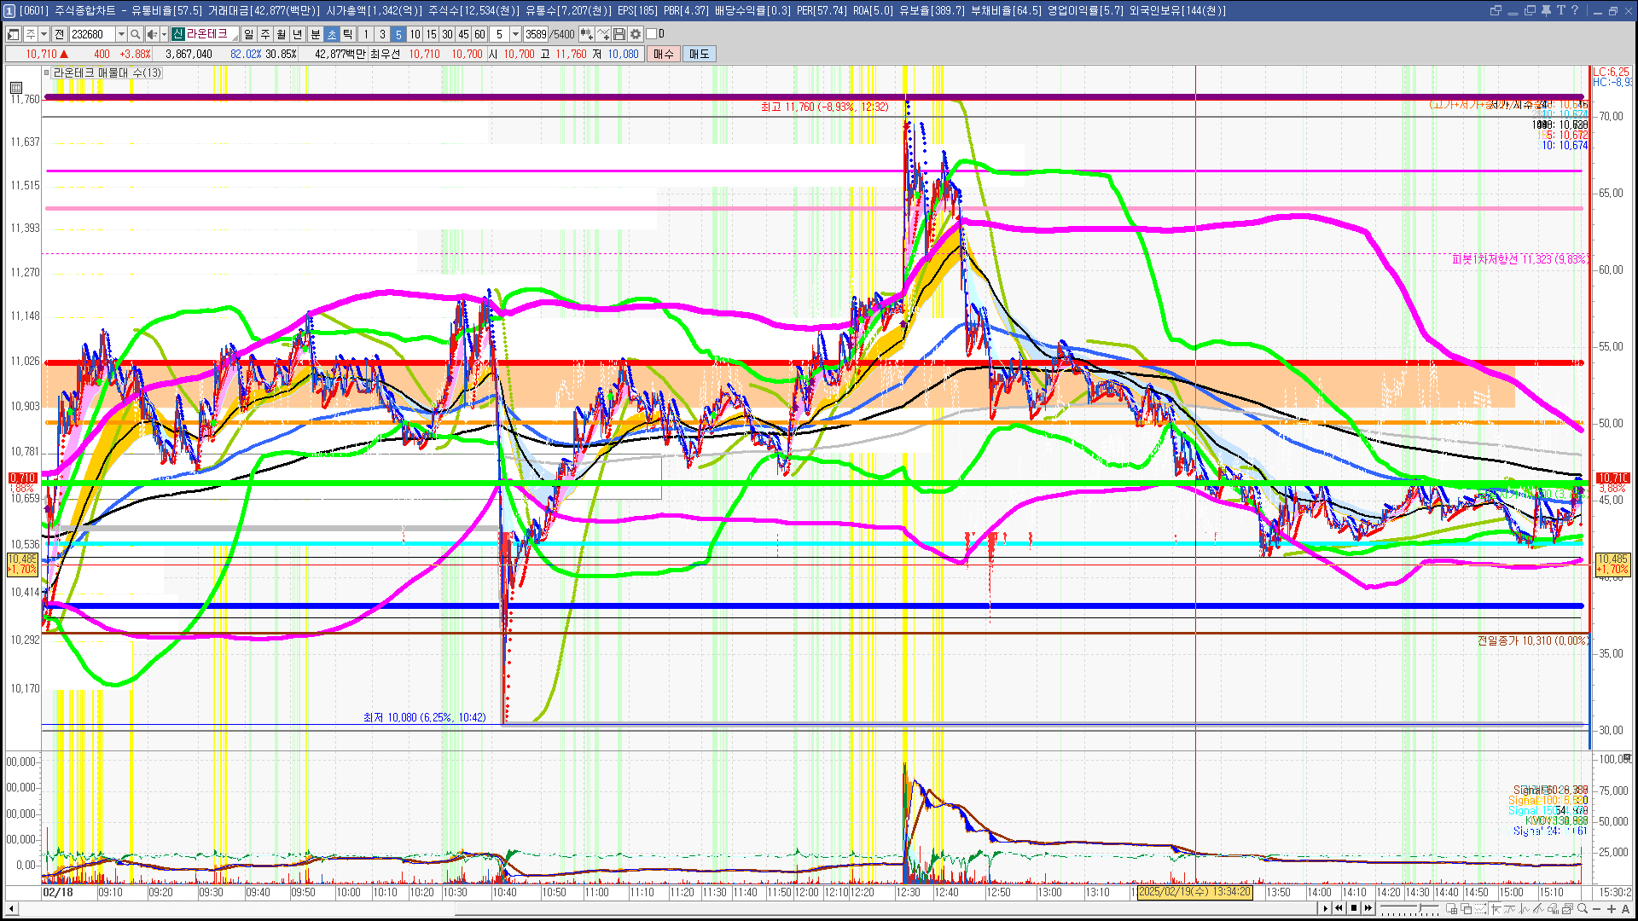Click the candlestick chart type icon
The height and width of the screenshot is (921, 1638).
587,34
